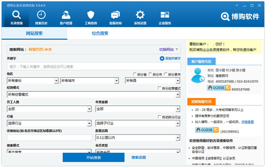Screen dimensions: 266x167
Task: Enable the 拆分省 checkbox
Action: 135,74
